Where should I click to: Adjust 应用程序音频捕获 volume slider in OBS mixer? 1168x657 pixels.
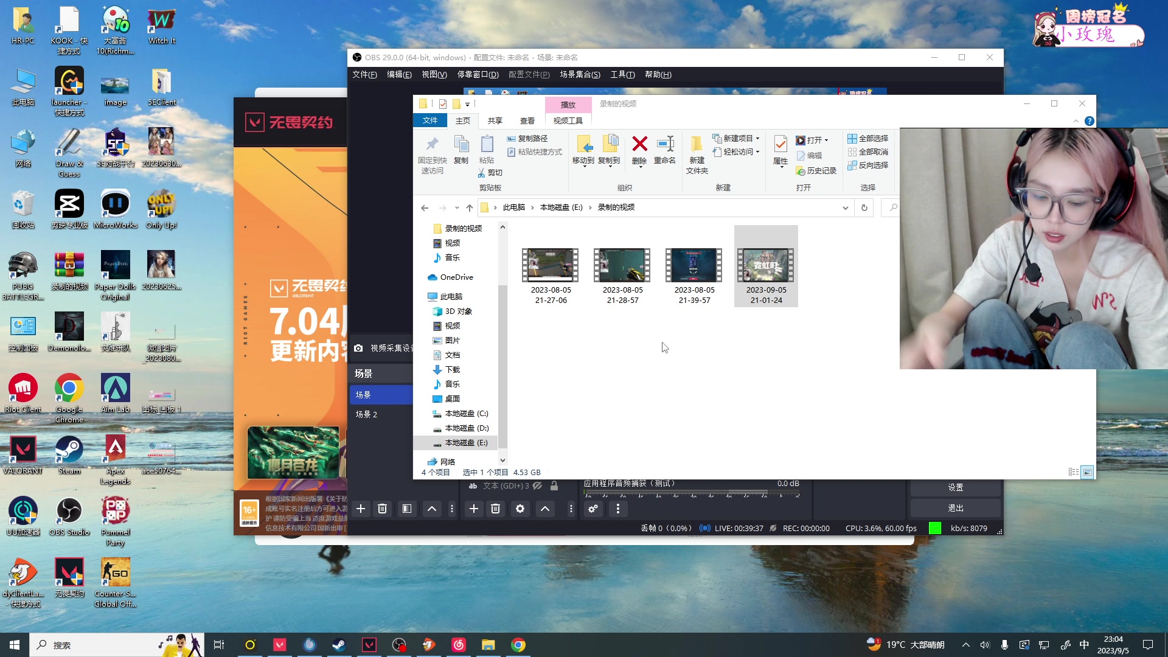(x=690, y=492)
